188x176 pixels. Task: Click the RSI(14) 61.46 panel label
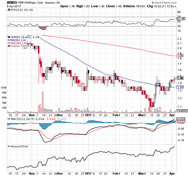tap(22, 10)
